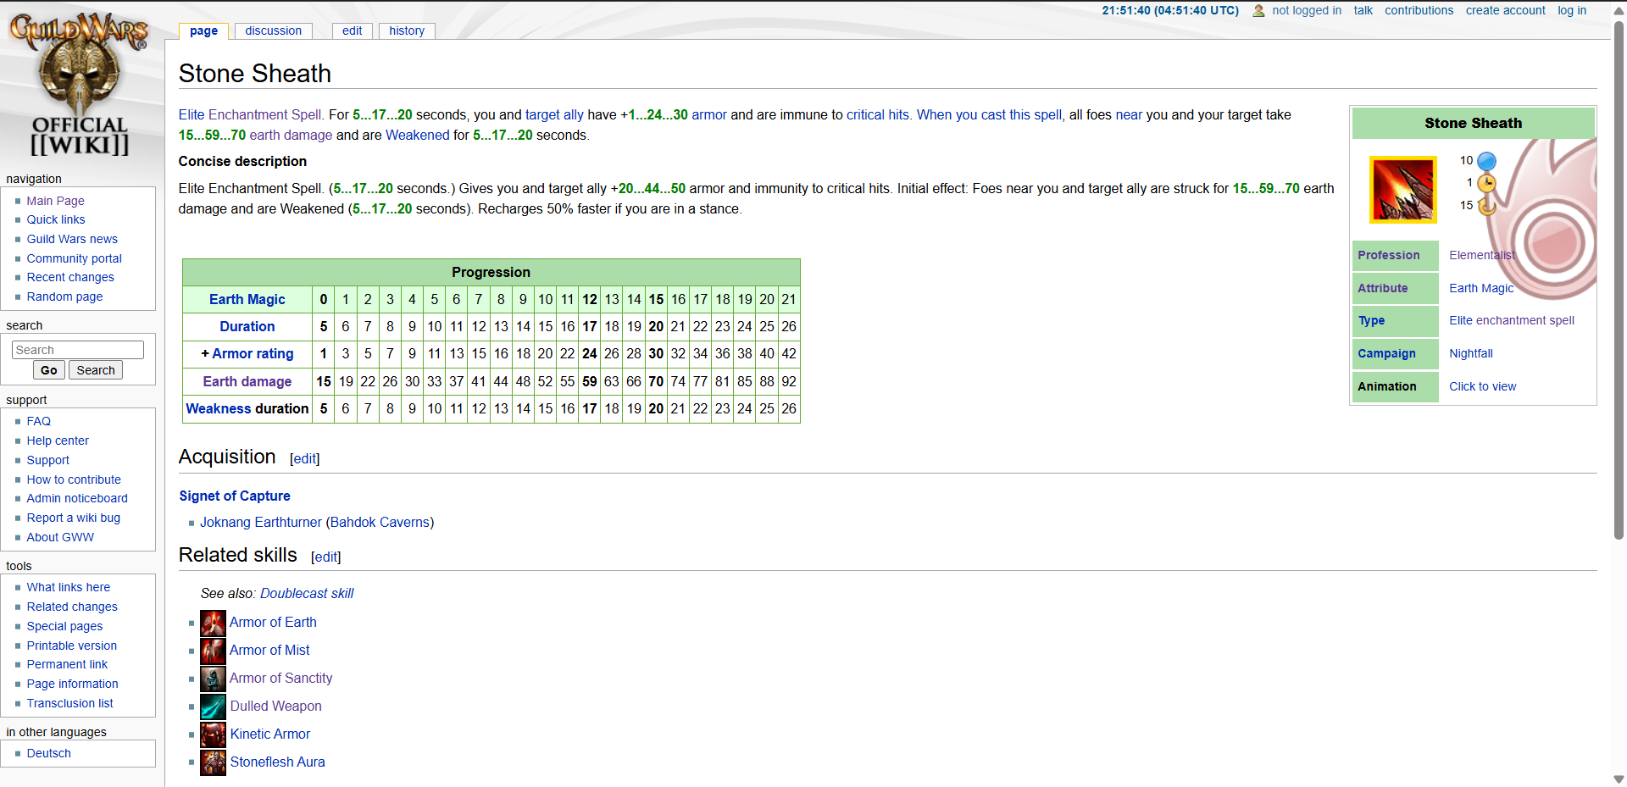Open Signet of Capture
The image size is (1627, 787).
click(x=235, y=496)
